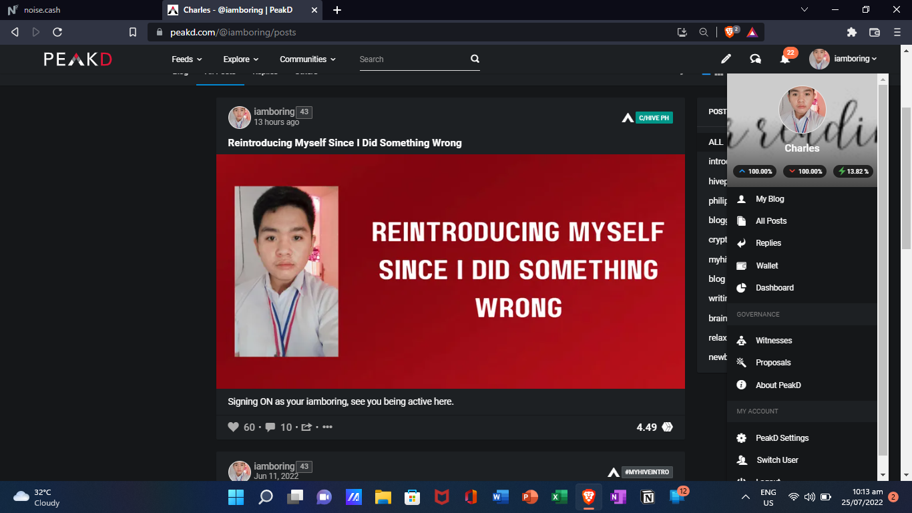
Task: Collapse the iamboring account dropdown
Action: coord(843,59)
